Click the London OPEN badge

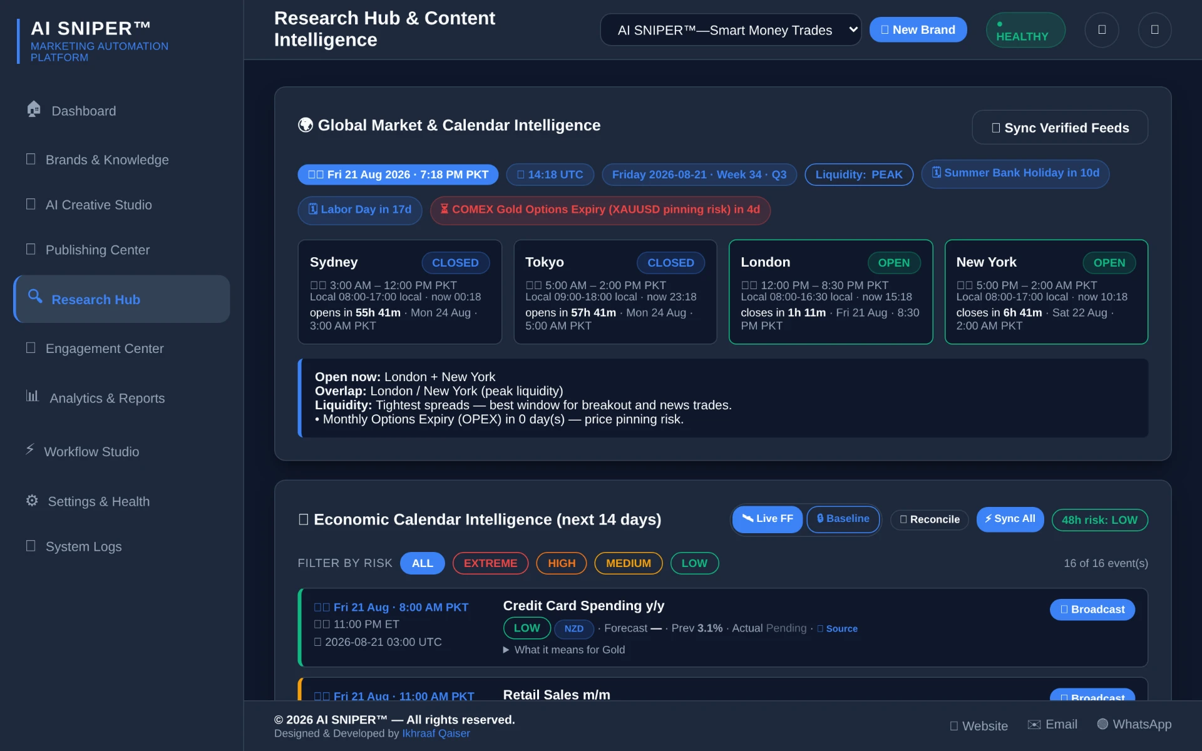pyautogui.click(x=894, y=263)
